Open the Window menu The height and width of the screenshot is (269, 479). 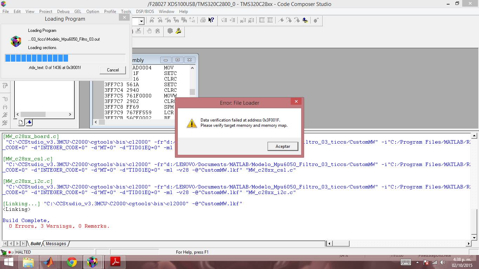(166, 11)
